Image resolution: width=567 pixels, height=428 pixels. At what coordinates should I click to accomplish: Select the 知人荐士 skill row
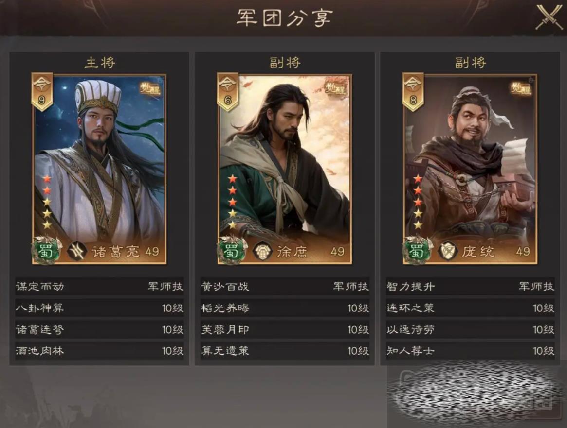[470, 351]
